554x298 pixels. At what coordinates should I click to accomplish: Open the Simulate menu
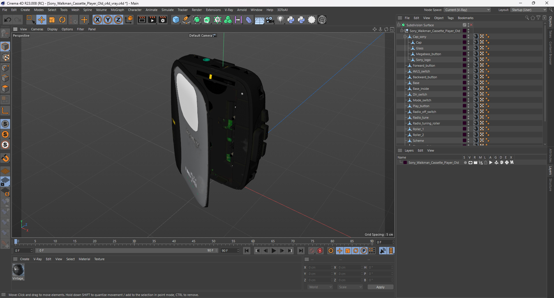click(167, 10)
